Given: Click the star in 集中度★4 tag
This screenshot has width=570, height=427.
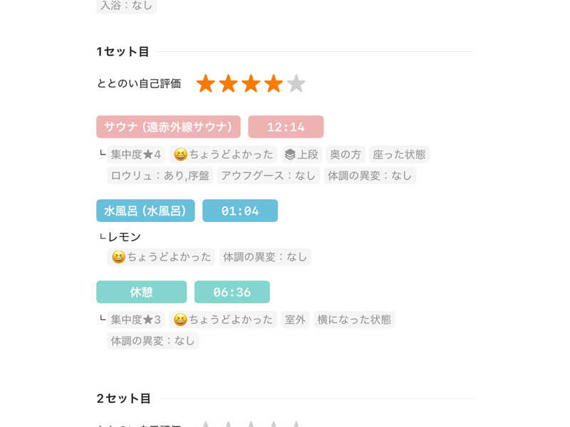Looking at the screenshot, I should [148, 154].
